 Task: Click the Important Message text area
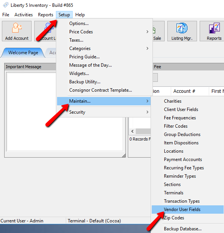click(x=31, y=112)
